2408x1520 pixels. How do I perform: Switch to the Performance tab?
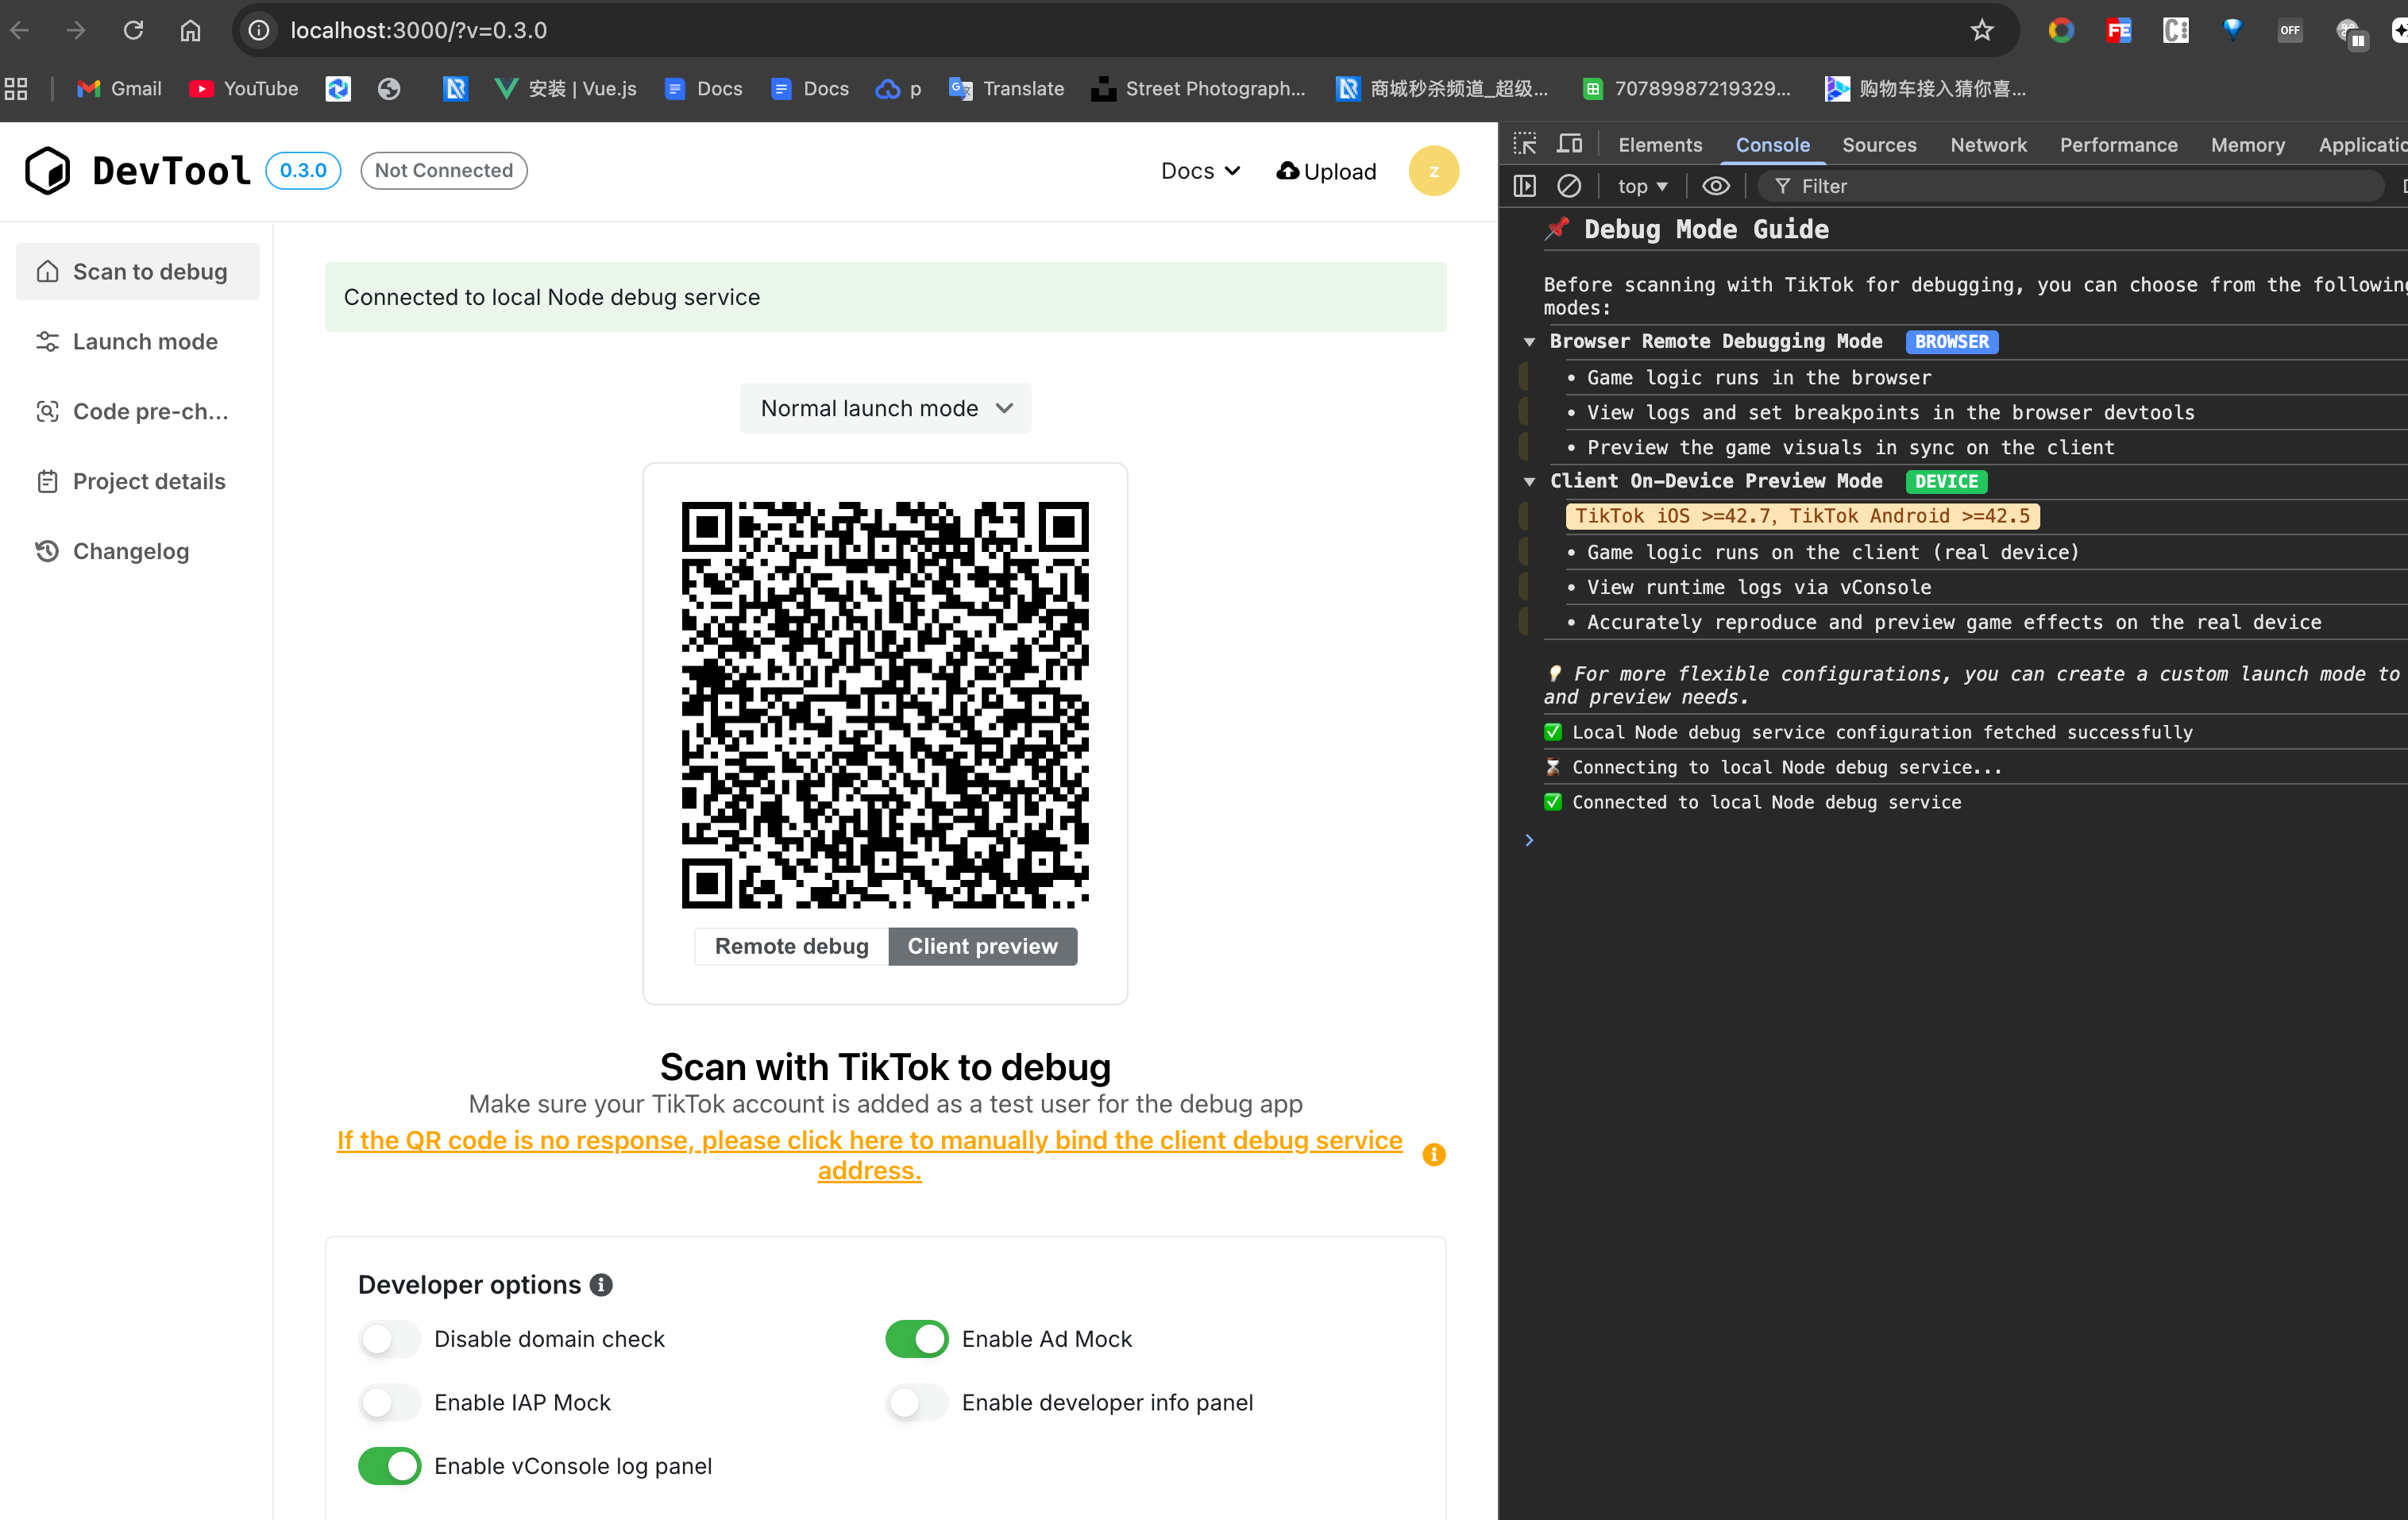[x=2117, y=145]
